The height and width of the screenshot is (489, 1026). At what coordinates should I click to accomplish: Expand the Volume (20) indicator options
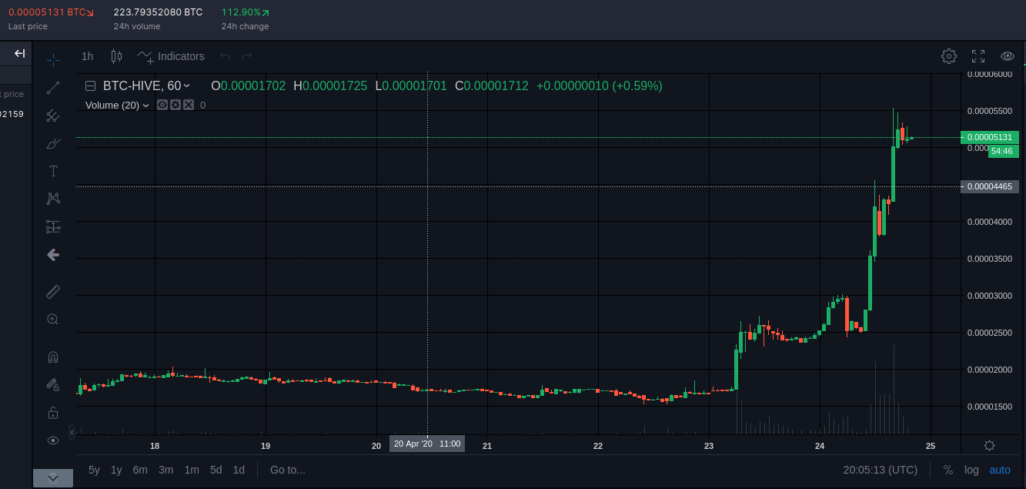pos(146,106)
